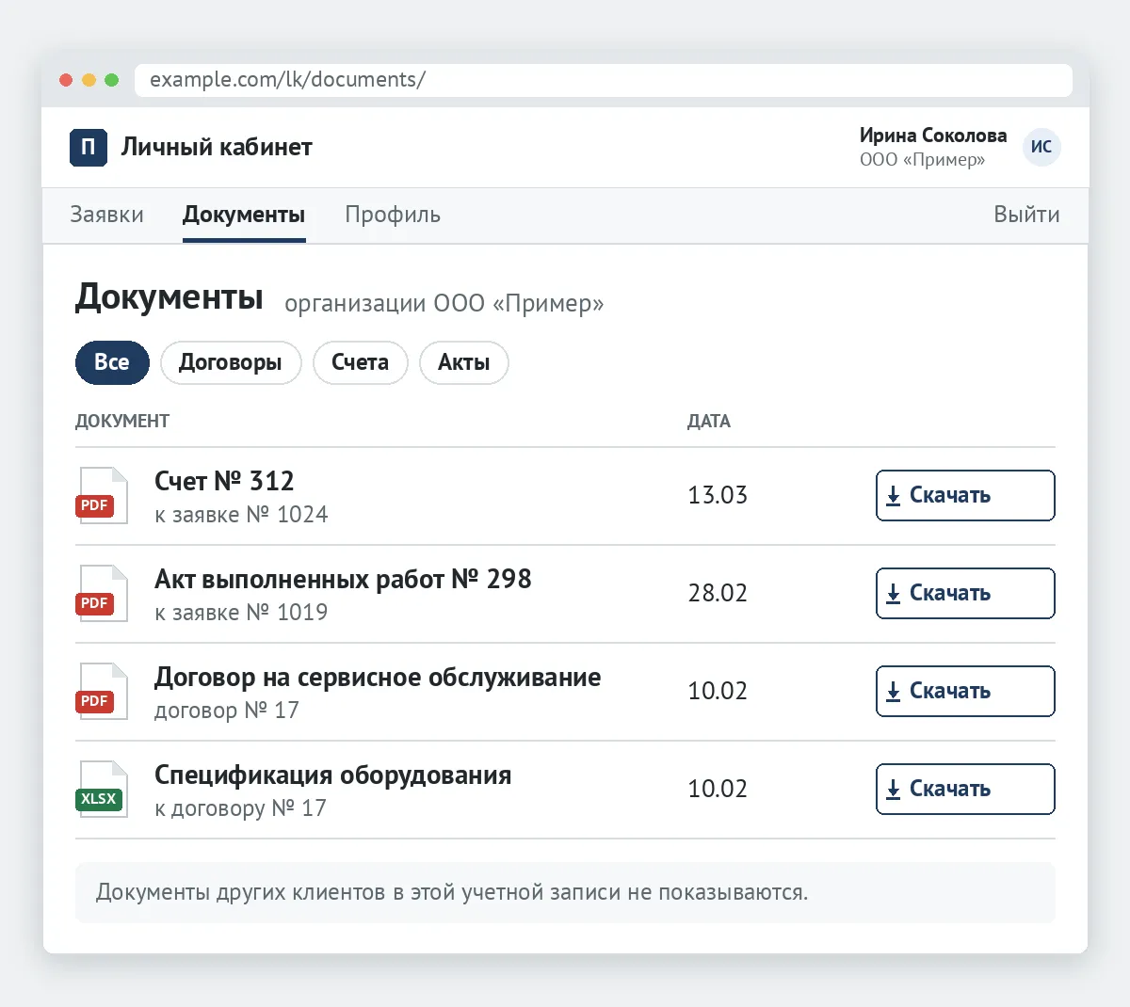The width and height of the screenshot is (1130, 1007).
Task: Click the «Договор на сервисное обслуживание» title
Action: point(378,677)
